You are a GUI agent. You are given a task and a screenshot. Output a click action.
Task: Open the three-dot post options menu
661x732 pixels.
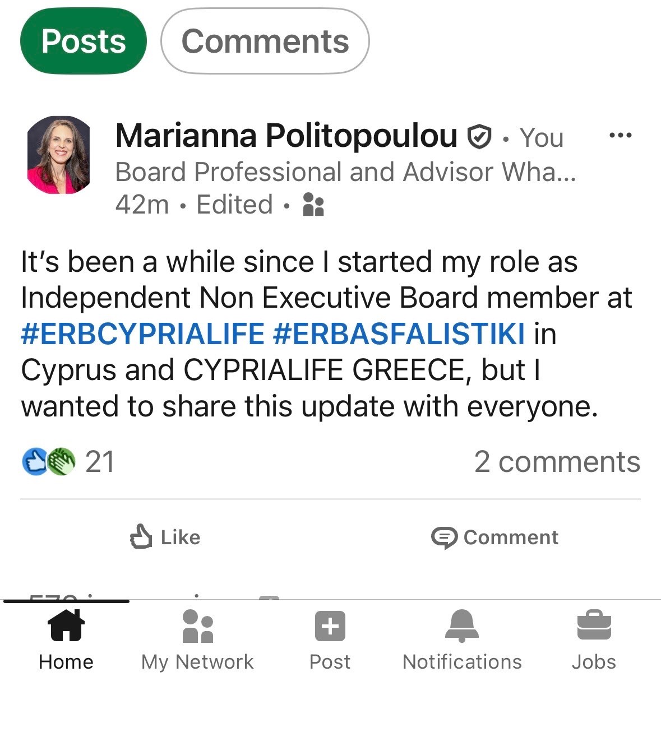tap(620, 136)
